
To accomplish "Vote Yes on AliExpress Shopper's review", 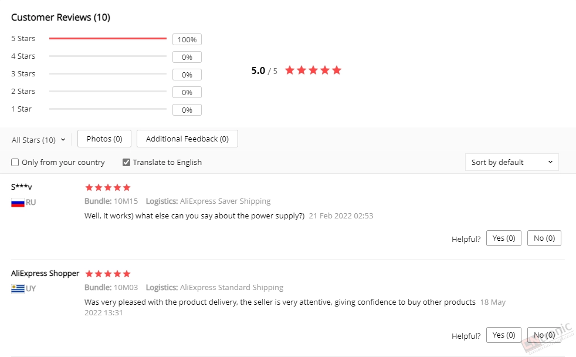I will (x=504, y=335).
